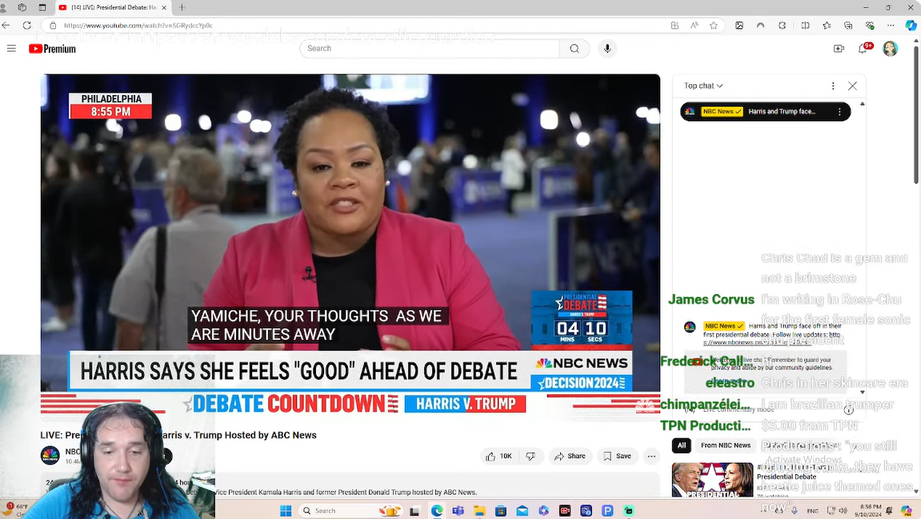The height and width of the screenshot is (519, 921).
Task: Open the Copilot sidebar icon
Action: click(x=911, y=26)
